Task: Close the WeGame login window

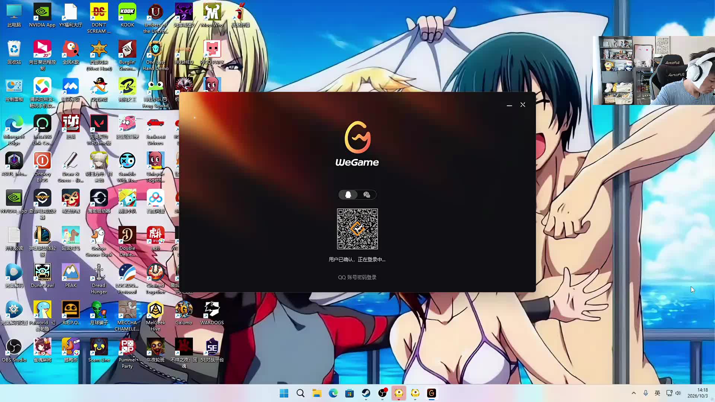Action: 523,105
